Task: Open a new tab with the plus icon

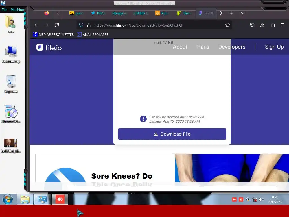Action: pyautogui.click(x=231, y=13)
